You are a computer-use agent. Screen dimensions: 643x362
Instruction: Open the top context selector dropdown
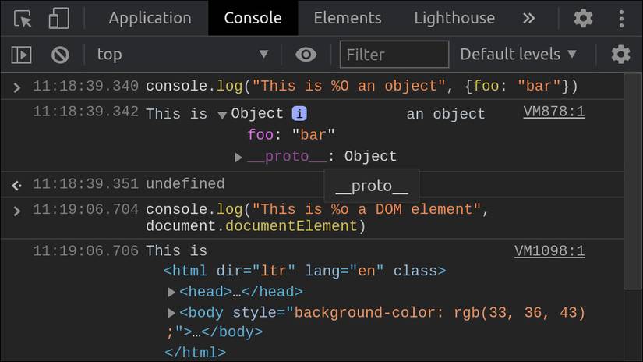click(182, 55)
